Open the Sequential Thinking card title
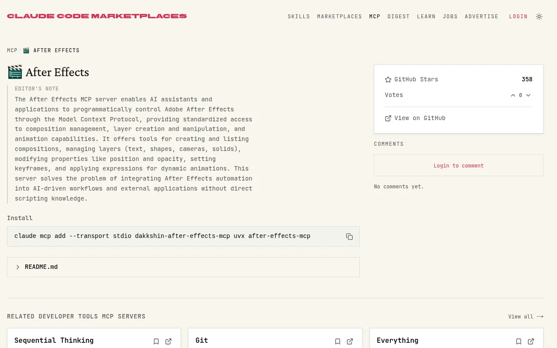The width and height of the screenshot is (557, 348). coord(54,340)
